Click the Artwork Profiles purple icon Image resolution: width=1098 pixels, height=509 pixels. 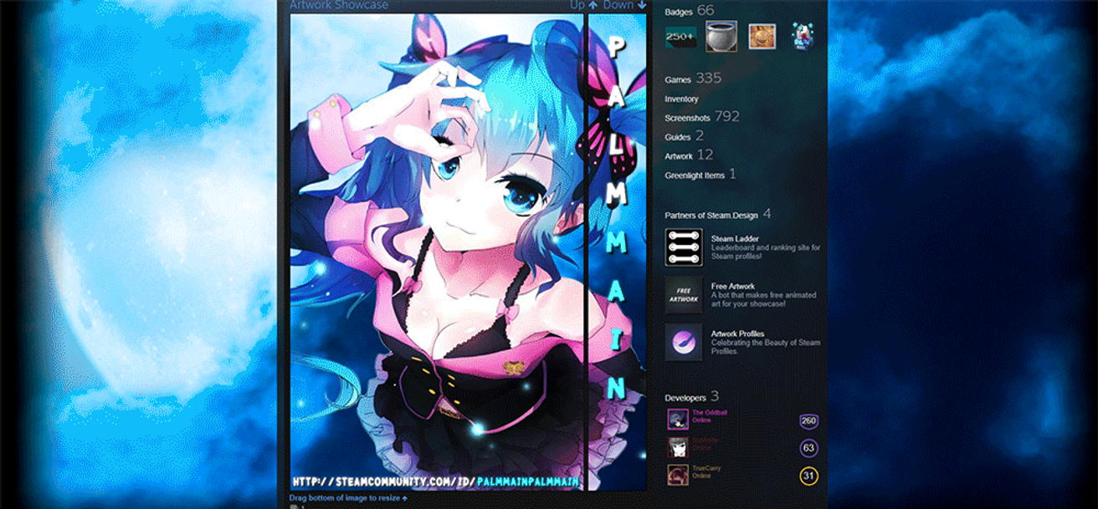click(684, 343)
